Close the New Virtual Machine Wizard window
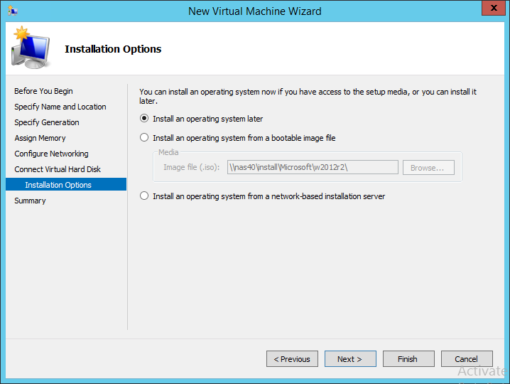This screenshot has width=510, height=384. click(x=494, y=8)
